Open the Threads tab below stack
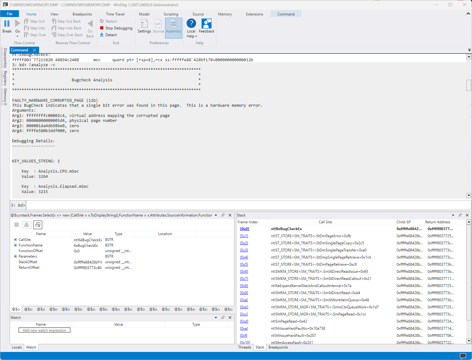 click(245, 347)
